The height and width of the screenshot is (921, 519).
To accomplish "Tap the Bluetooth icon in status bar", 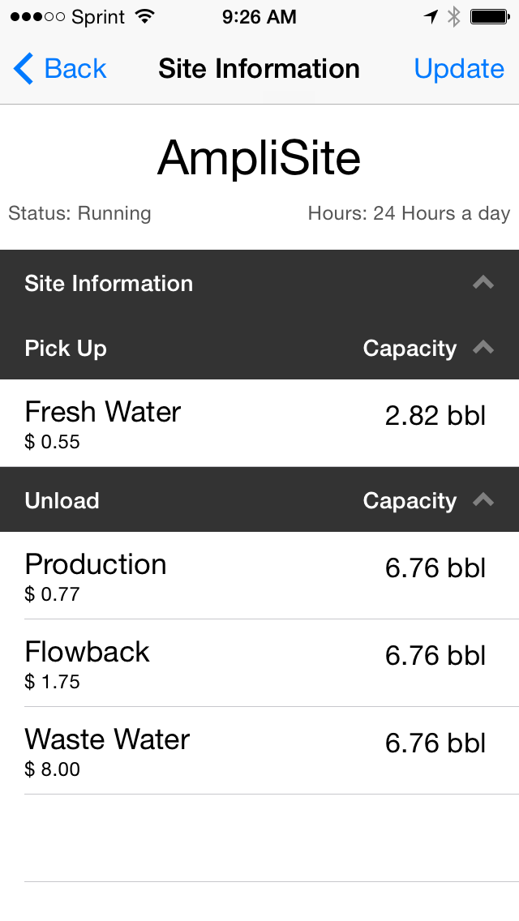I will (x=454, y=17).
